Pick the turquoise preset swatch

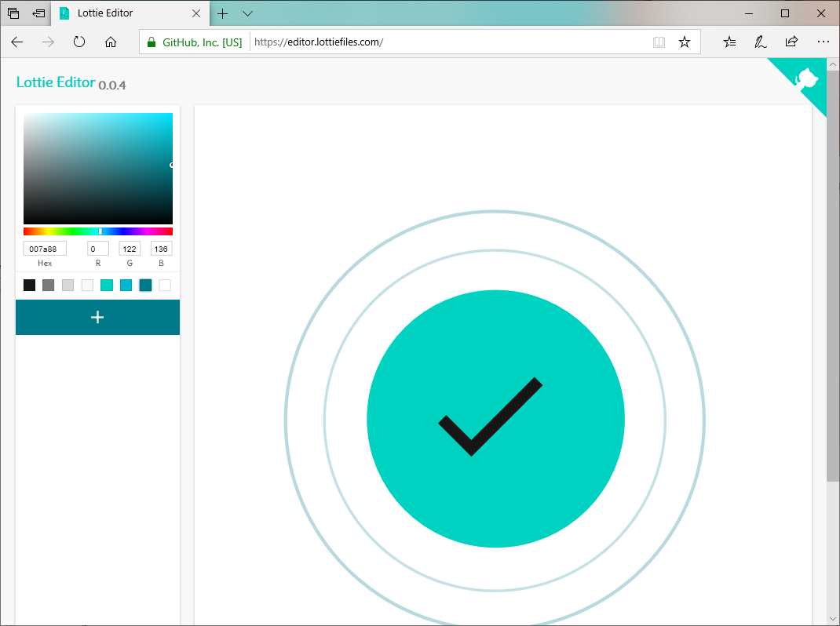(x=107, y=285)
